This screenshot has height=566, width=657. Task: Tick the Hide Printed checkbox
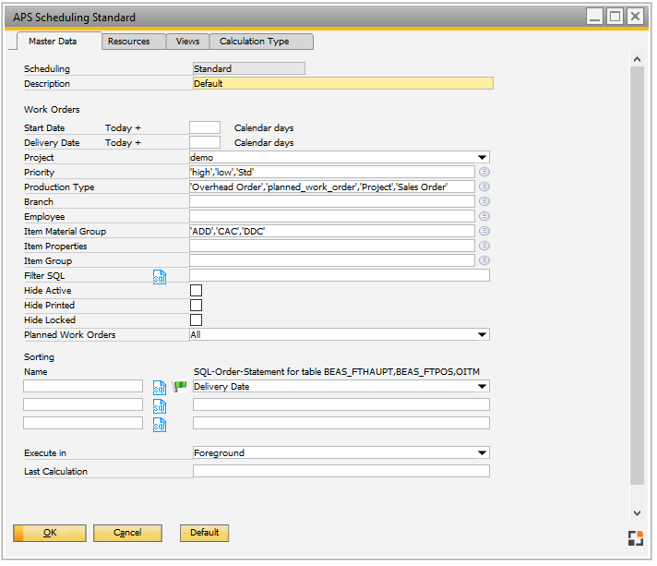[x=196, y=306]
